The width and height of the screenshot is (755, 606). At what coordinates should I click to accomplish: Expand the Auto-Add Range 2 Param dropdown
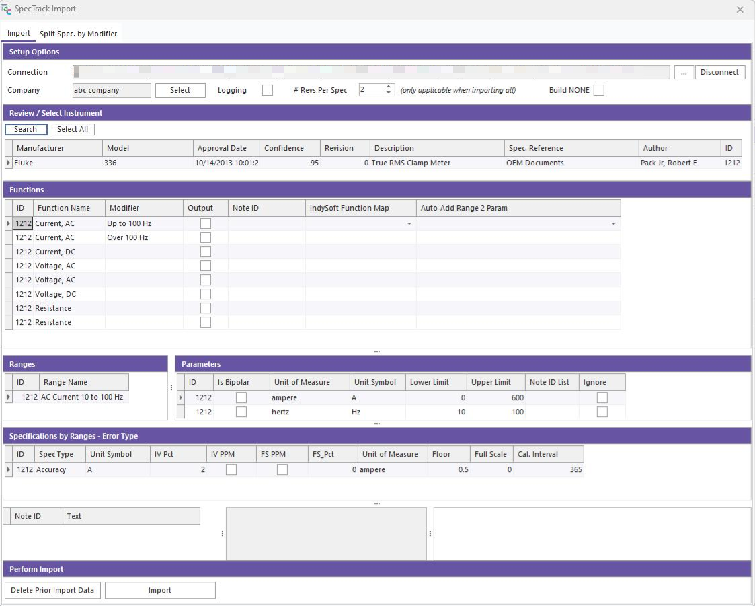[x=613, y=223]
